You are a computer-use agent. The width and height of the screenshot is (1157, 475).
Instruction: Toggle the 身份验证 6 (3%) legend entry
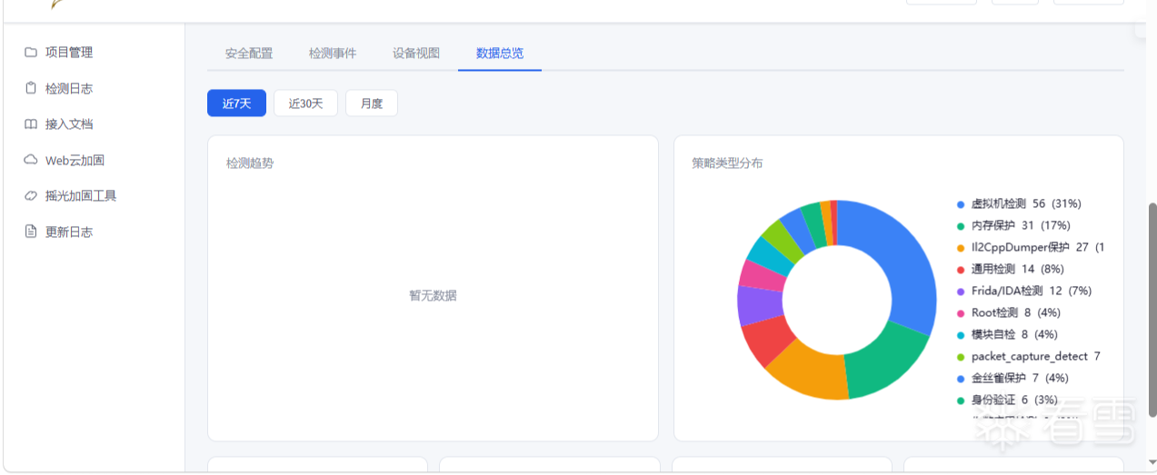pos(1008,401)
